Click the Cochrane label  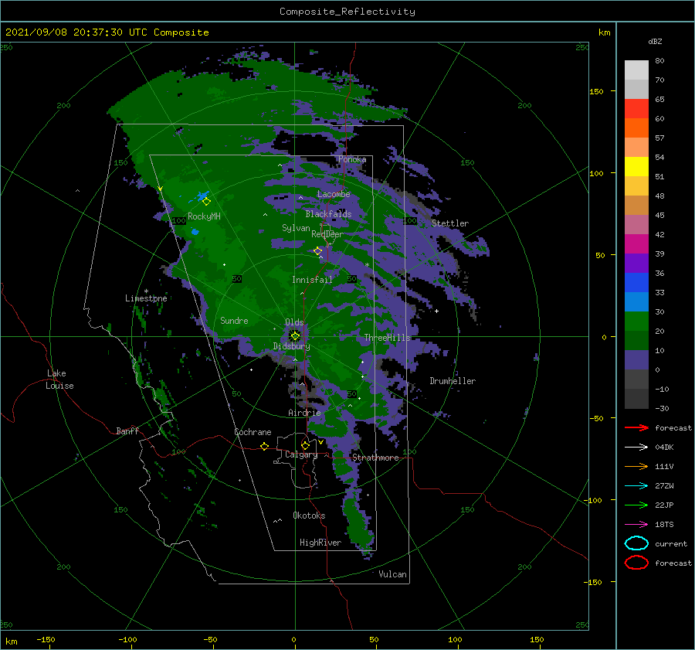(x=253, y=432)
